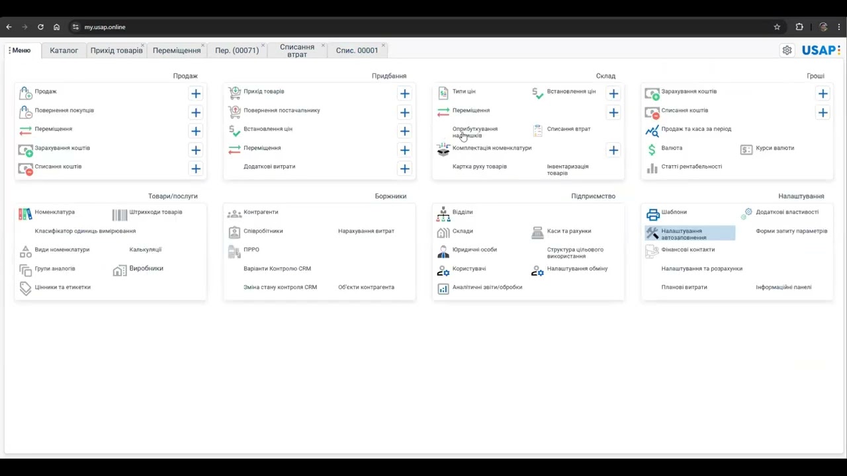Viewport: 847px width, 476px height.
Task: Open Штрихкоди товарів barcode icon
Action: tap(120, 214)
